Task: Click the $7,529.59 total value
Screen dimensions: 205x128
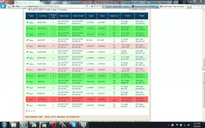Action: (140, 24)
